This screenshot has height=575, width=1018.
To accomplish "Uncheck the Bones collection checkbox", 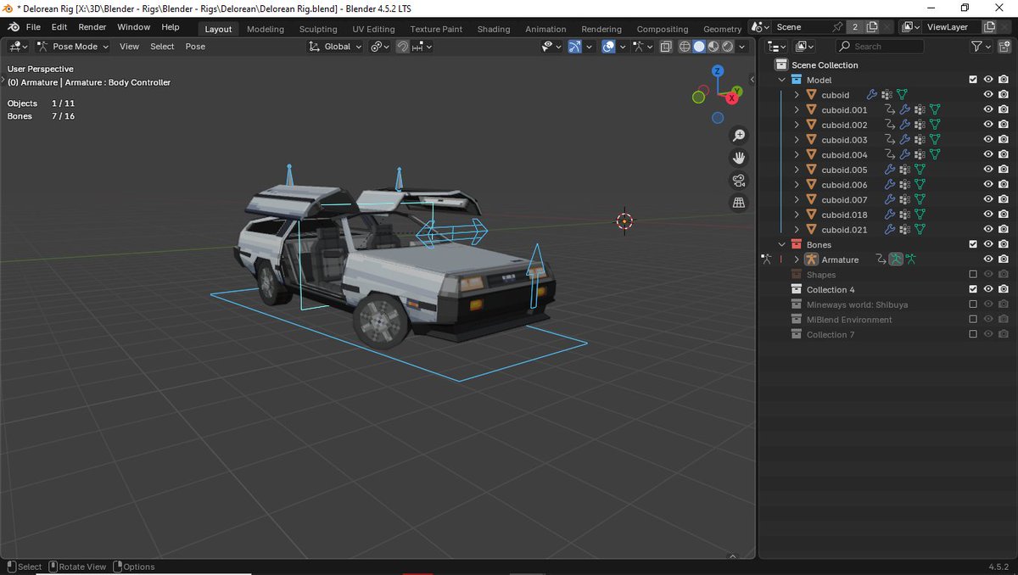I will (x=973, y=245).
